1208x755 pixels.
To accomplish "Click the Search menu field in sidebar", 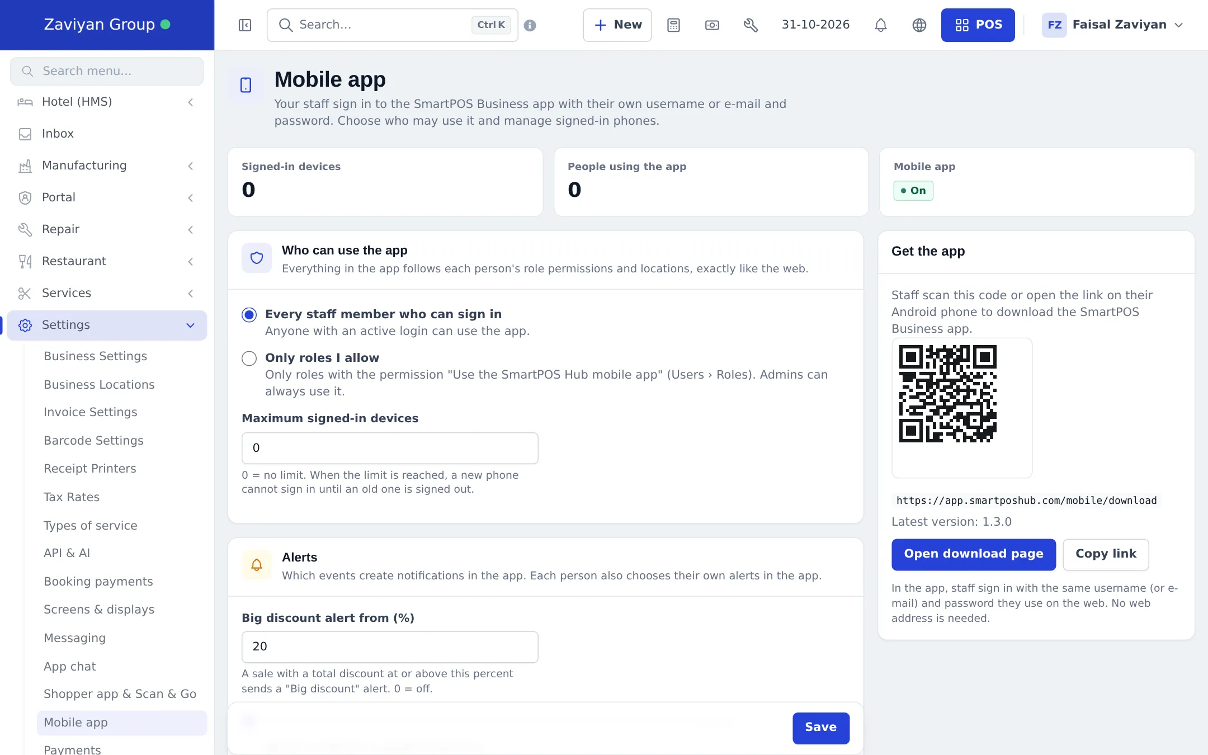I will click(x=107, y=71).
